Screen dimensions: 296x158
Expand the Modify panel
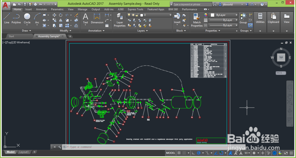[65, 31]
